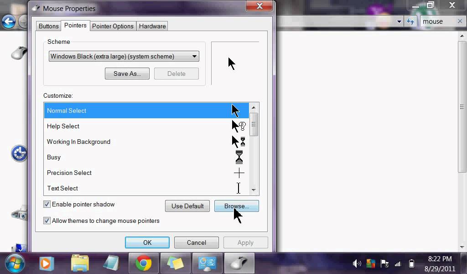Image resolution: width=467 pixels, height=274 pixels.
Task: Click the Text Select I-beam icon
Action: [x=238, y=188]
